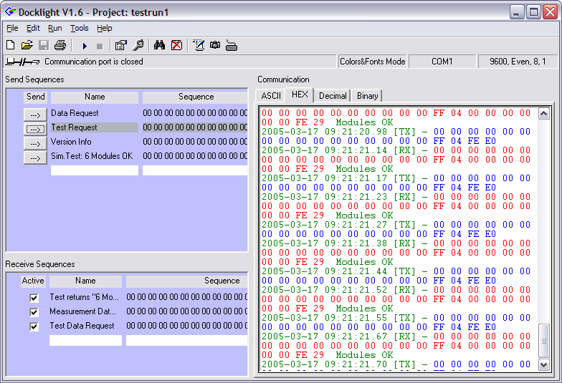
Task: Click the Send Sequences Name column header
Action: [x=95, y=97]
